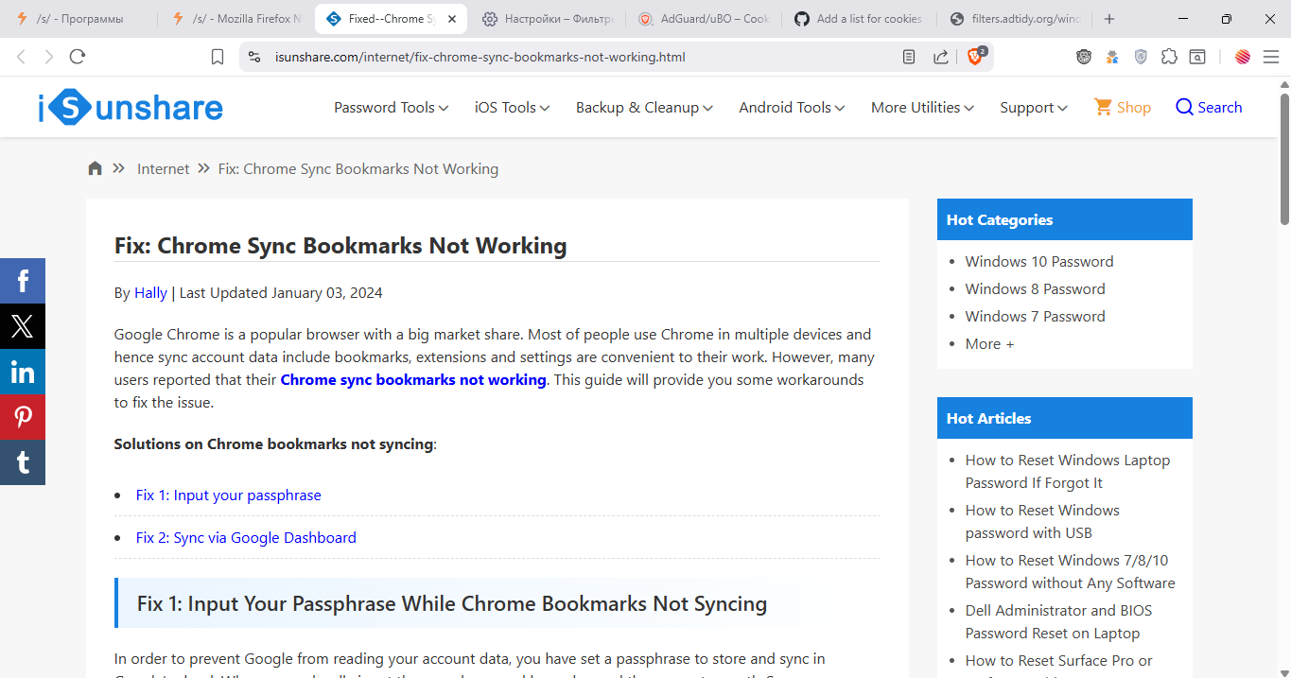Expand the Support menu

(1034, 108)
